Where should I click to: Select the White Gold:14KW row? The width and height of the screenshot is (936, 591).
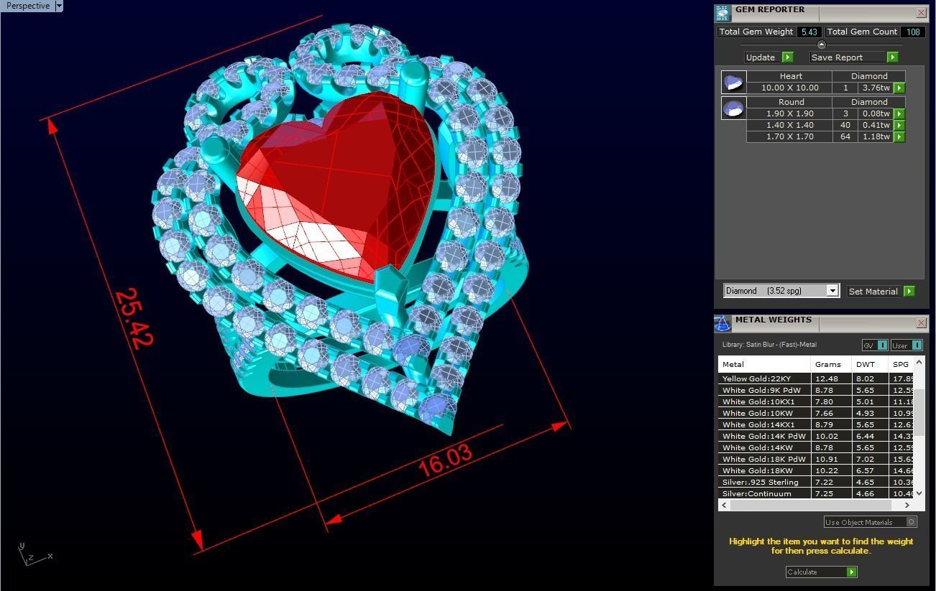(x=816, y=447)
